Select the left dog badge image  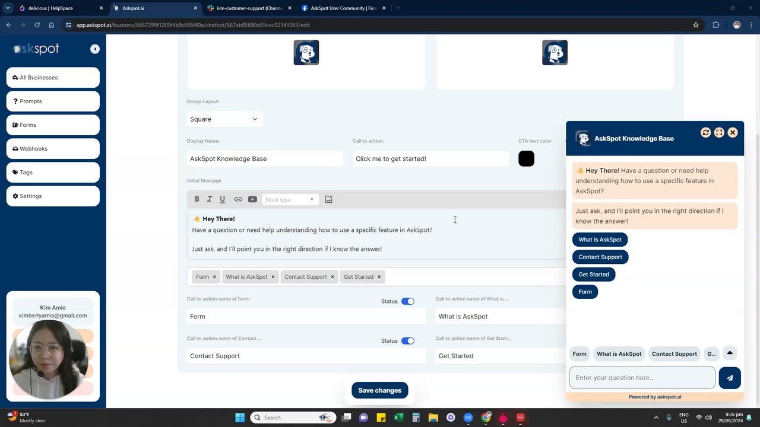tap(306, 53)
